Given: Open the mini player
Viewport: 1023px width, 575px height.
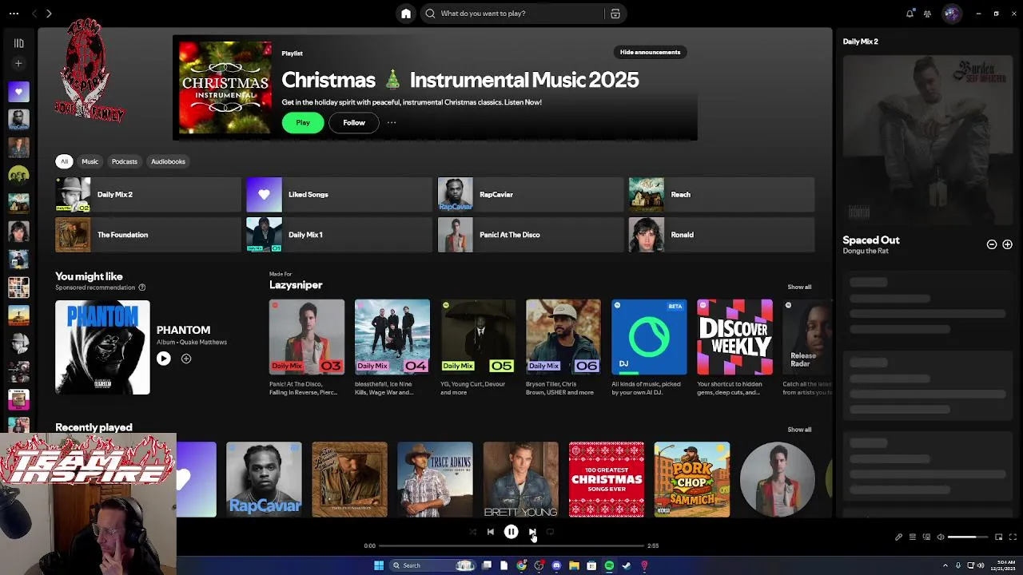Looking at the screenshot, I should (x=998, y=537).
